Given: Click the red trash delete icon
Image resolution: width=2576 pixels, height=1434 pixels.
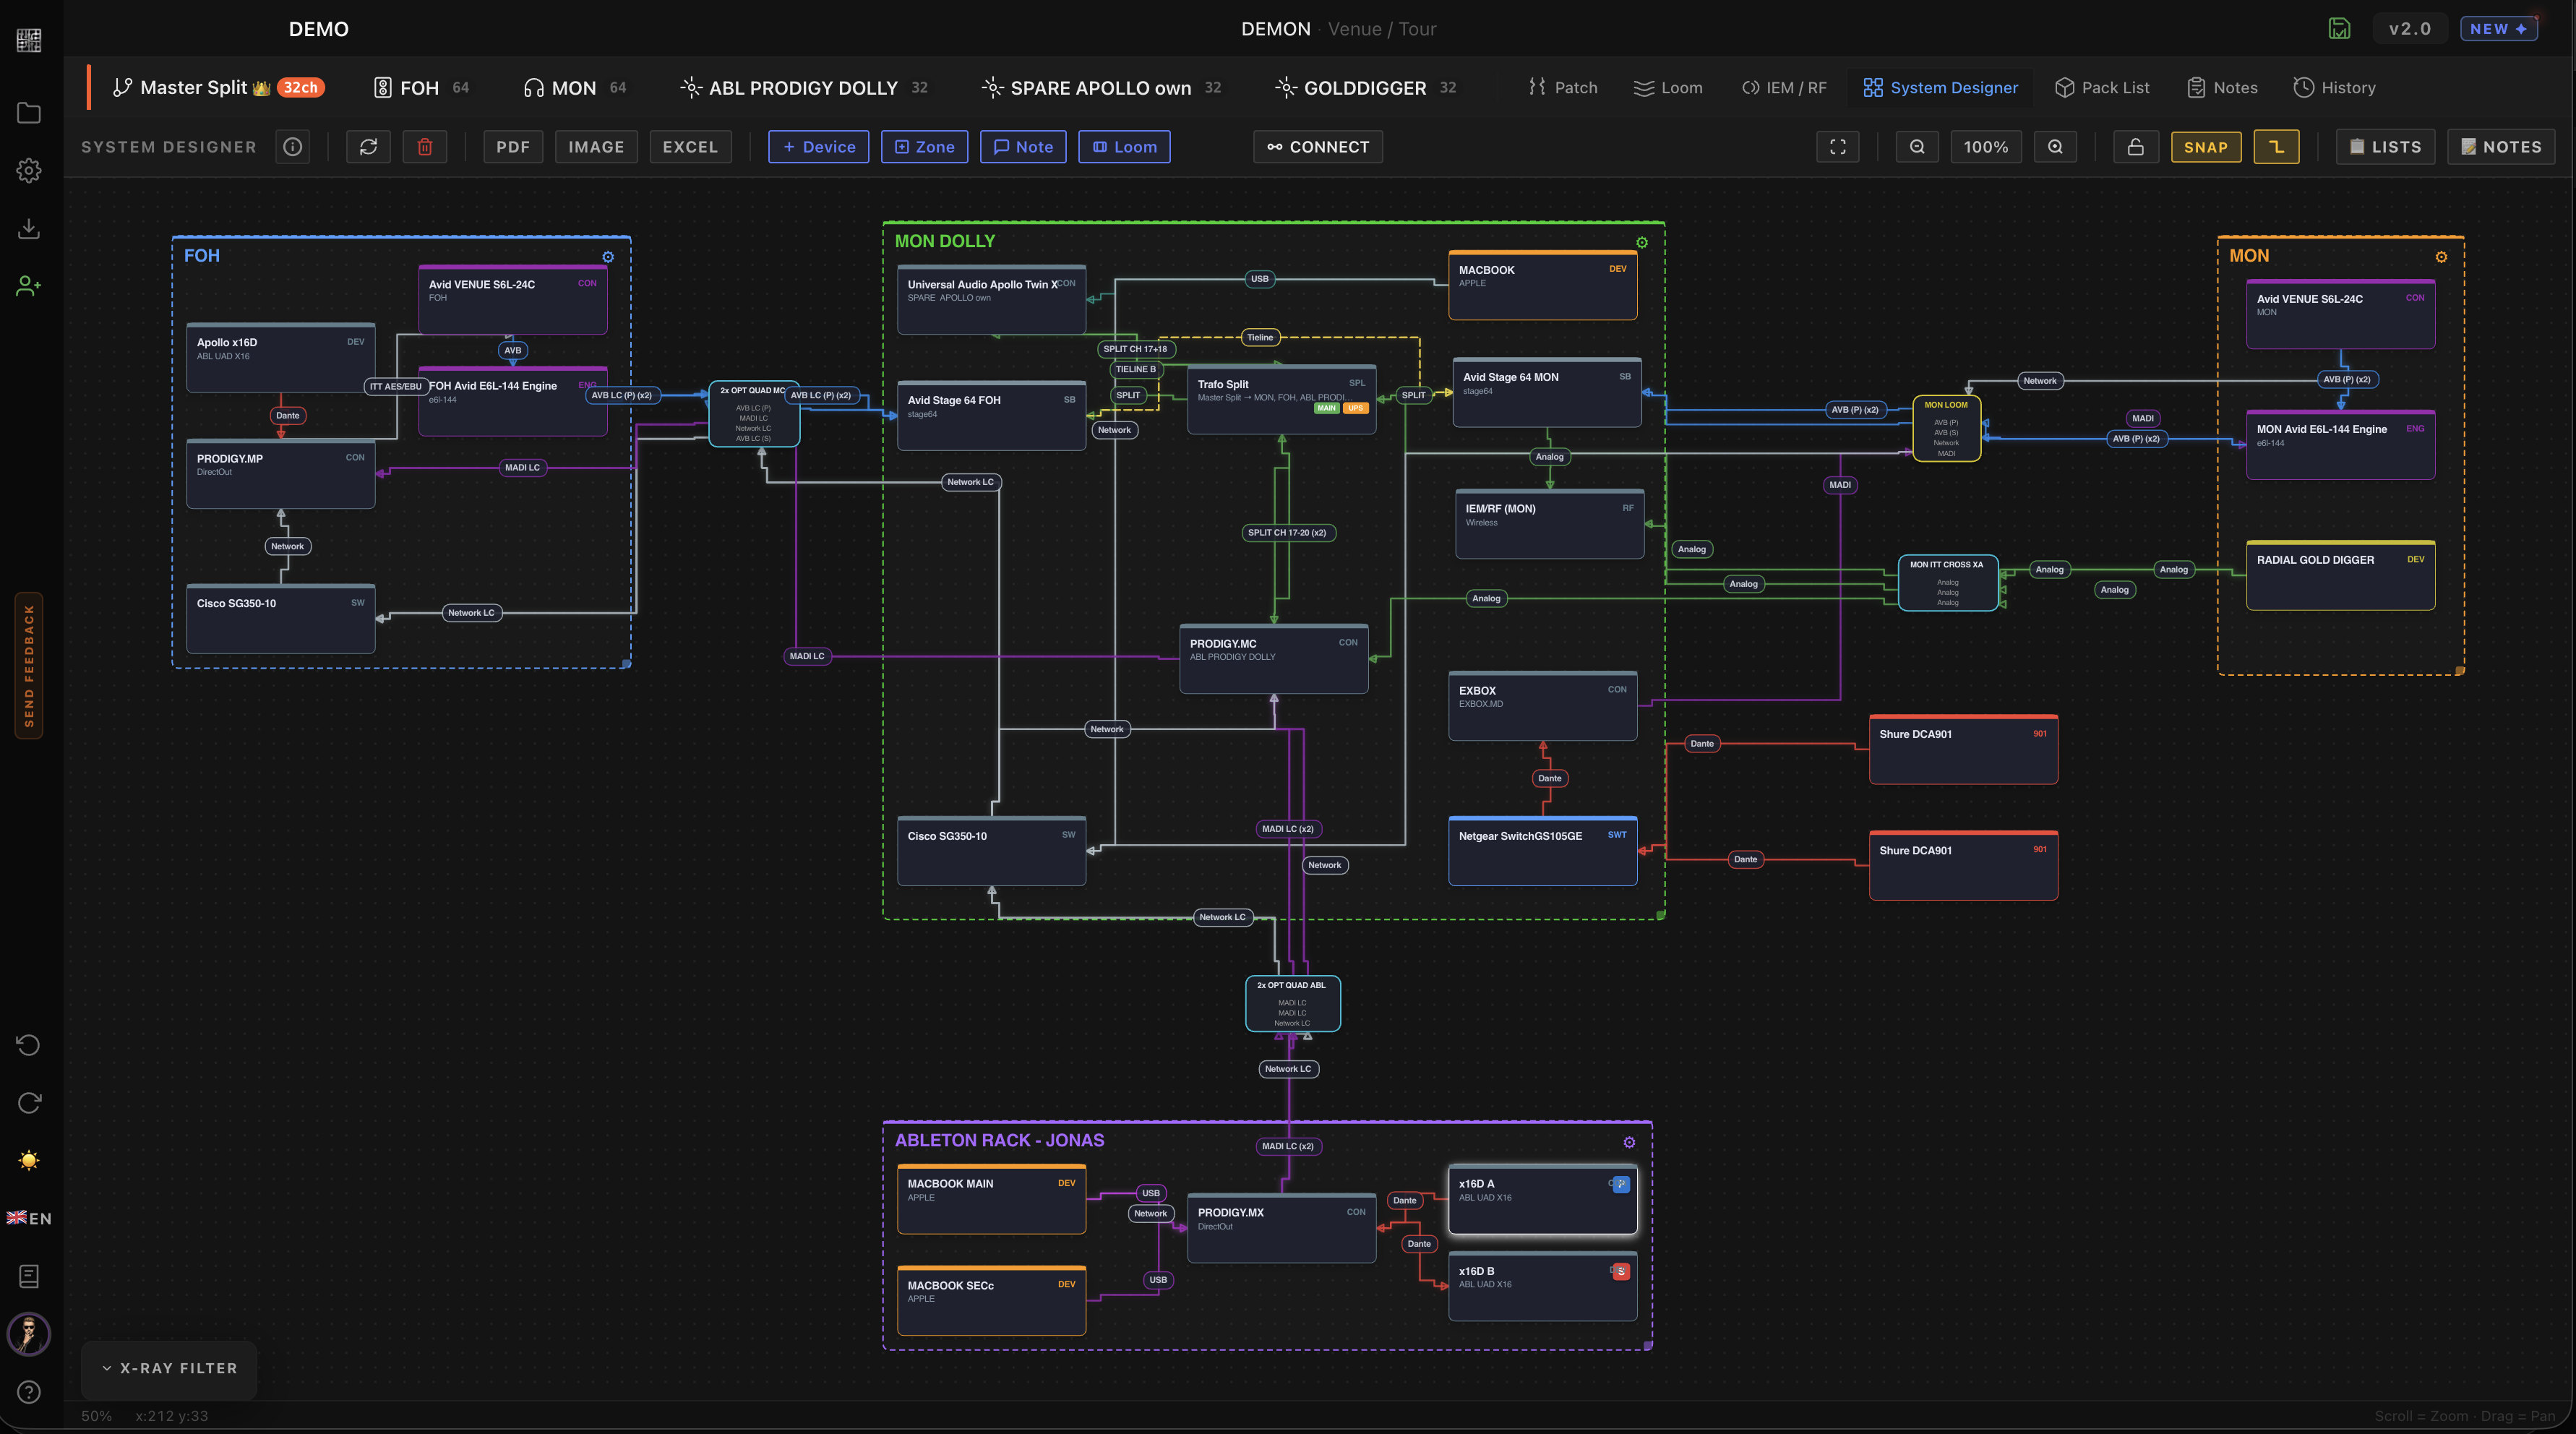Looking at the screenshot, I should 425,147.
